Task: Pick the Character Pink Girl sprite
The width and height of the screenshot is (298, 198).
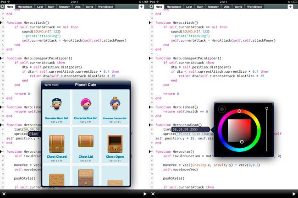Action: (x=86, y=107)
